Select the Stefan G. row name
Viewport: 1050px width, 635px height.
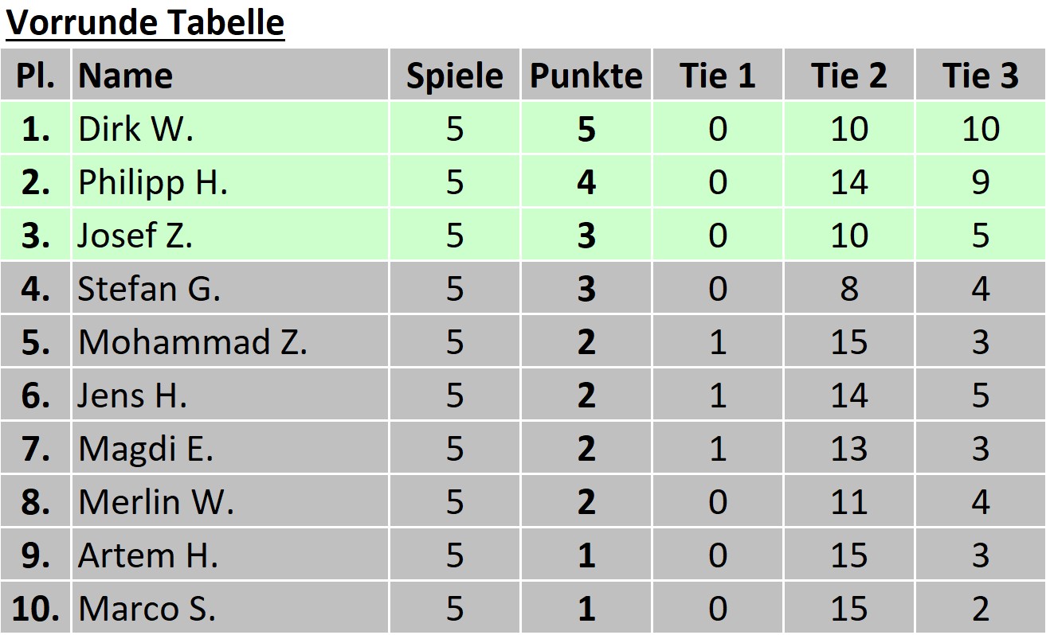point(149,289)
